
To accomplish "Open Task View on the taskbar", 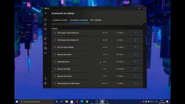I will point(62,101).
